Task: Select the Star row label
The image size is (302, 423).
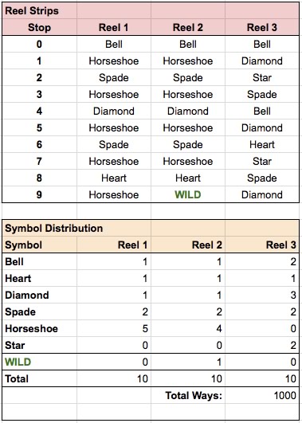Action: (39, 345)
